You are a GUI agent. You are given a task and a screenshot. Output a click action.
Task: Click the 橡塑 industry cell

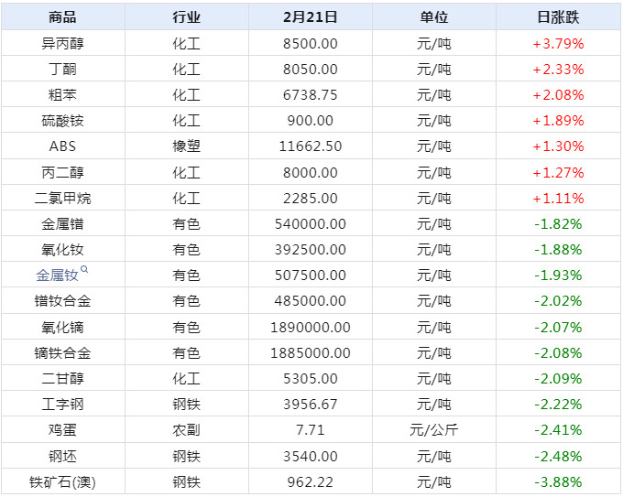coord(186,146)
